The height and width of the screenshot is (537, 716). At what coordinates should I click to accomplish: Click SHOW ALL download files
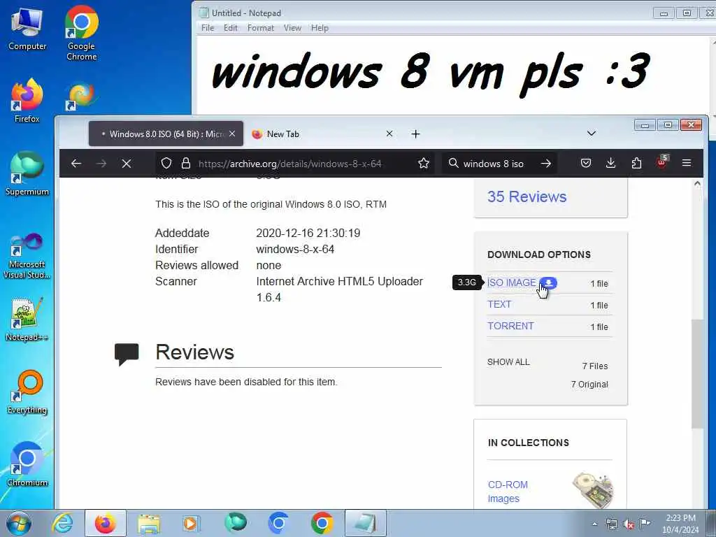pyautogui.click(x=508, y=362)
